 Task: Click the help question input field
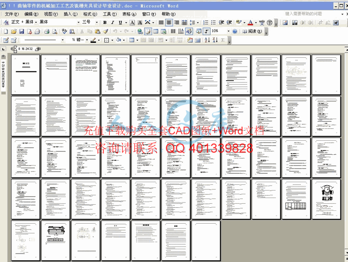click(x=313, y=14)
